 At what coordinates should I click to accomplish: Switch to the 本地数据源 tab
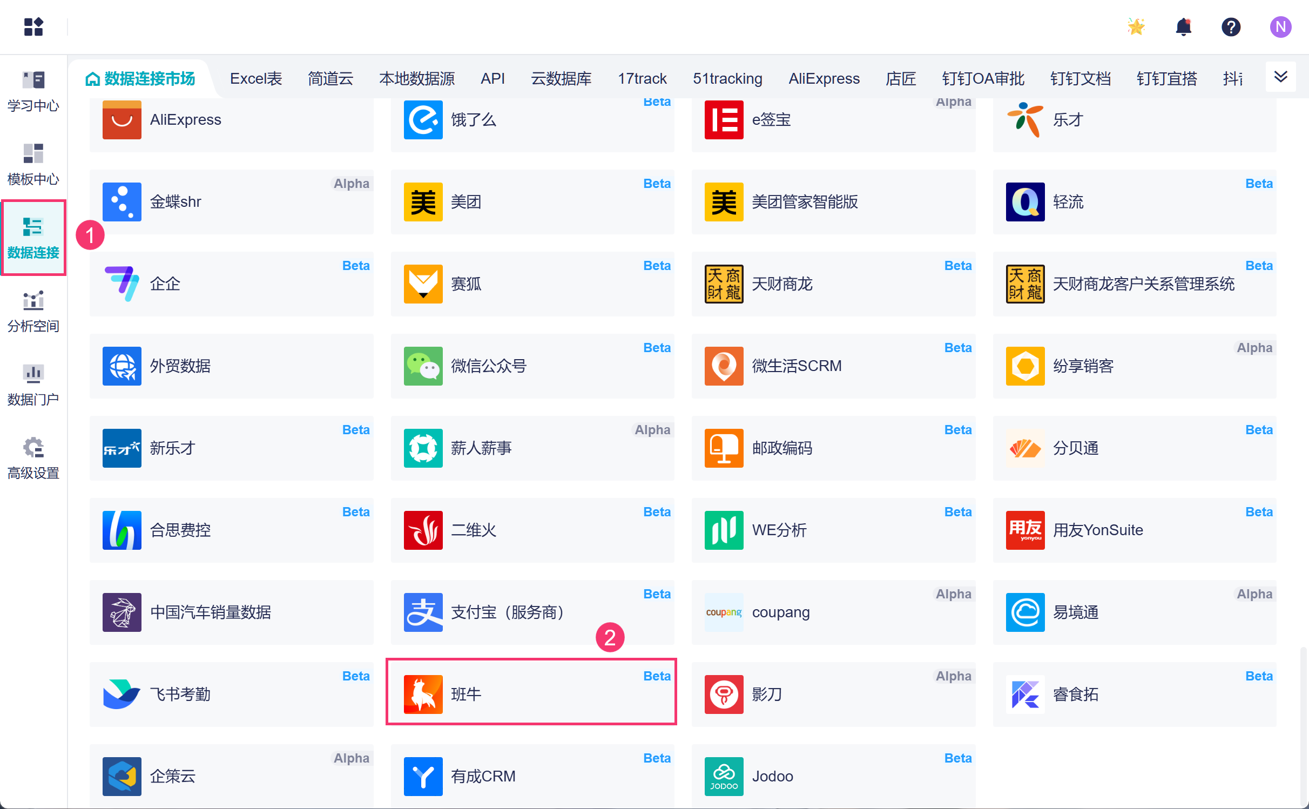tap(417, 79)
